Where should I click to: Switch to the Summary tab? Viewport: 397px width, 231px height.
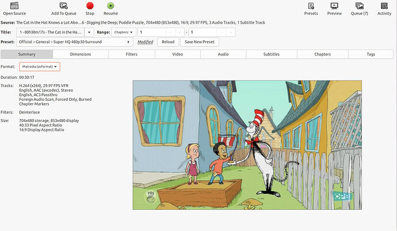(27, 54)
